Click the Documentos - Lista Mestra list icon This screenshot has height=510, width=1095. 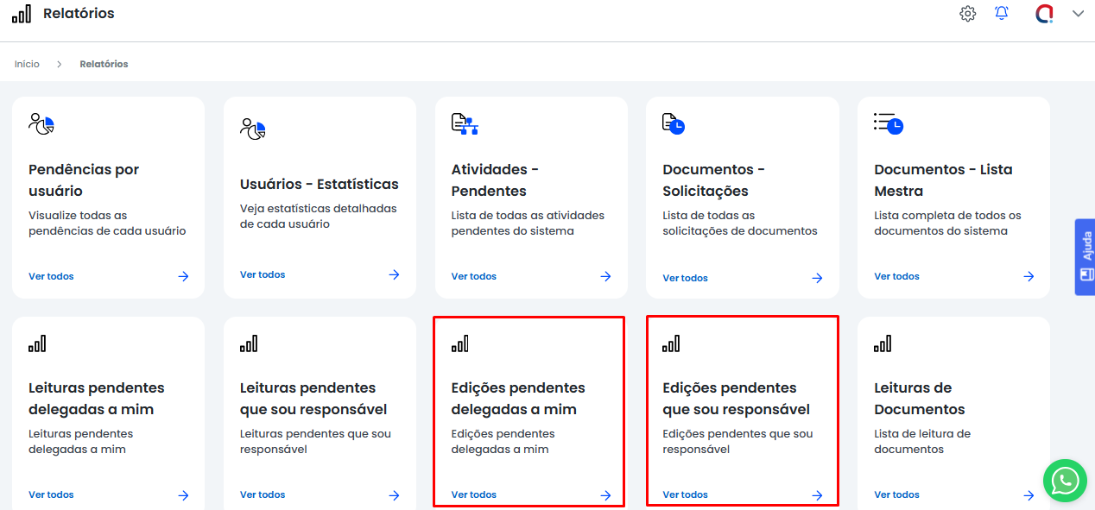point(888,123)
